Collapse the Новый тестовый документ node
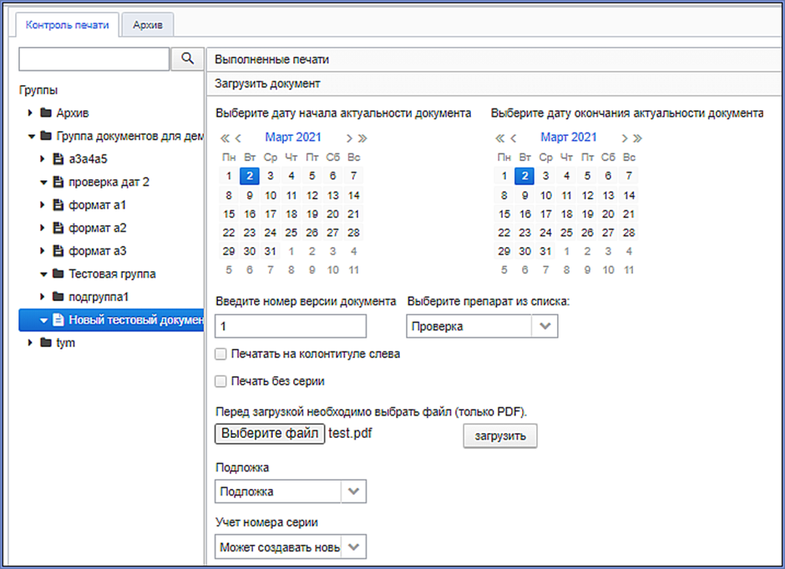 click(x=43, y=320)
